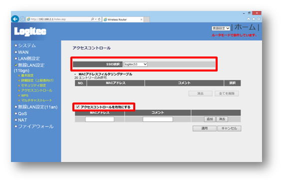Open the システム menu item
This screenshot has height=183, width=283.
(x=27, y=45)
